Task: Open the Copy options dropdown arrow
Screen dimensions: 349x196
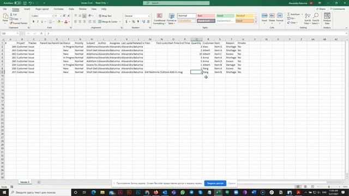Action: pos(21,19)
